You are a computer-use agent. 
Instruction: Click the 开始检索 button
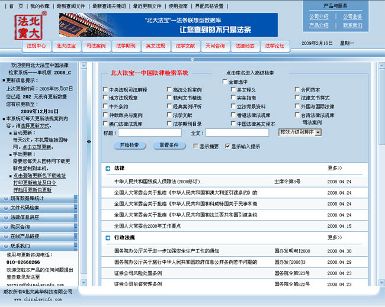click(130, 146)
